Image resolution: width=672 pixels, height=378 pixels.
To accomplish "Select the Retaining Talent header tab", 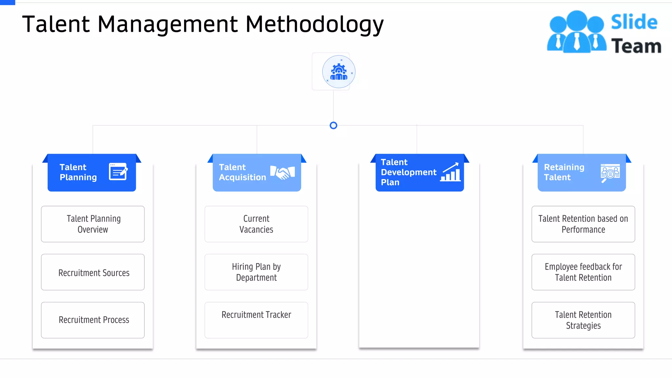I will [582, 173].
